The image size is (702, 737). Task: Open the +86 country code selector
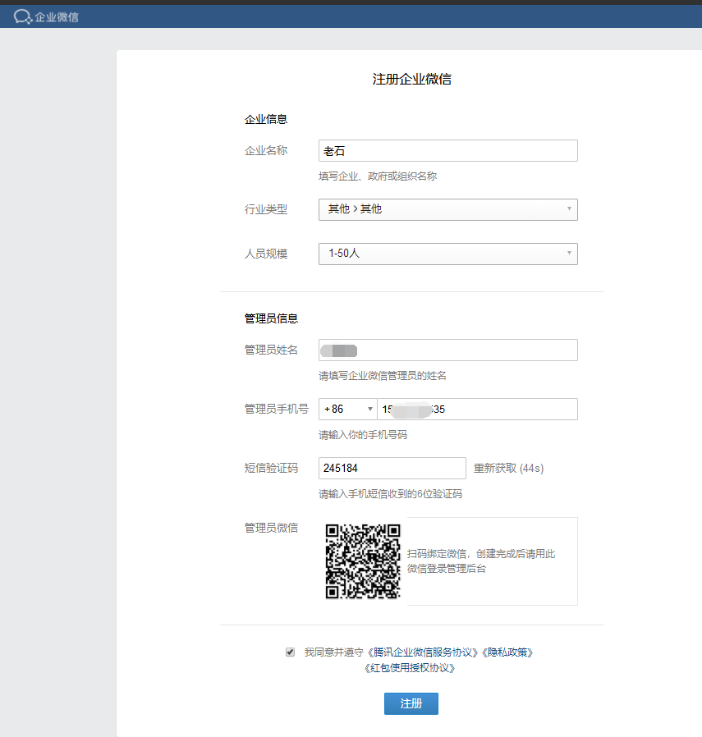coord(347,410)
